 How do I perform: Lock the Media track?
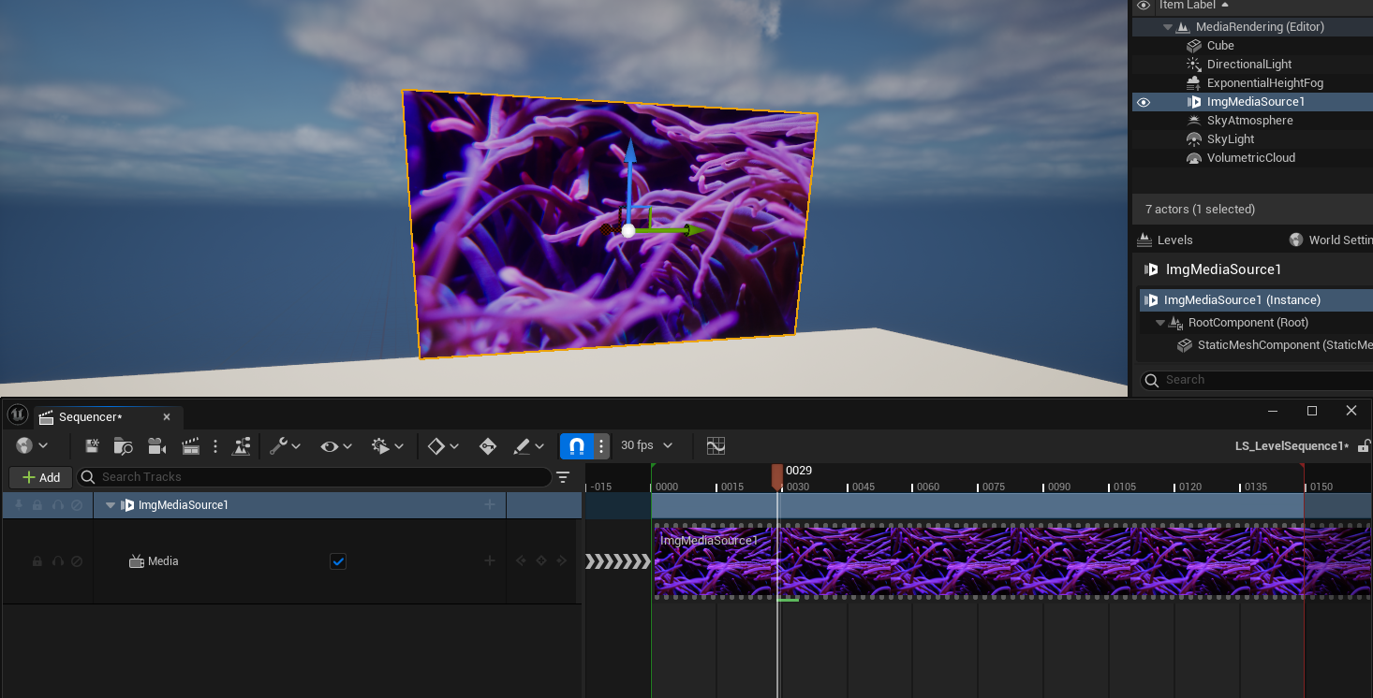(37, 561)
